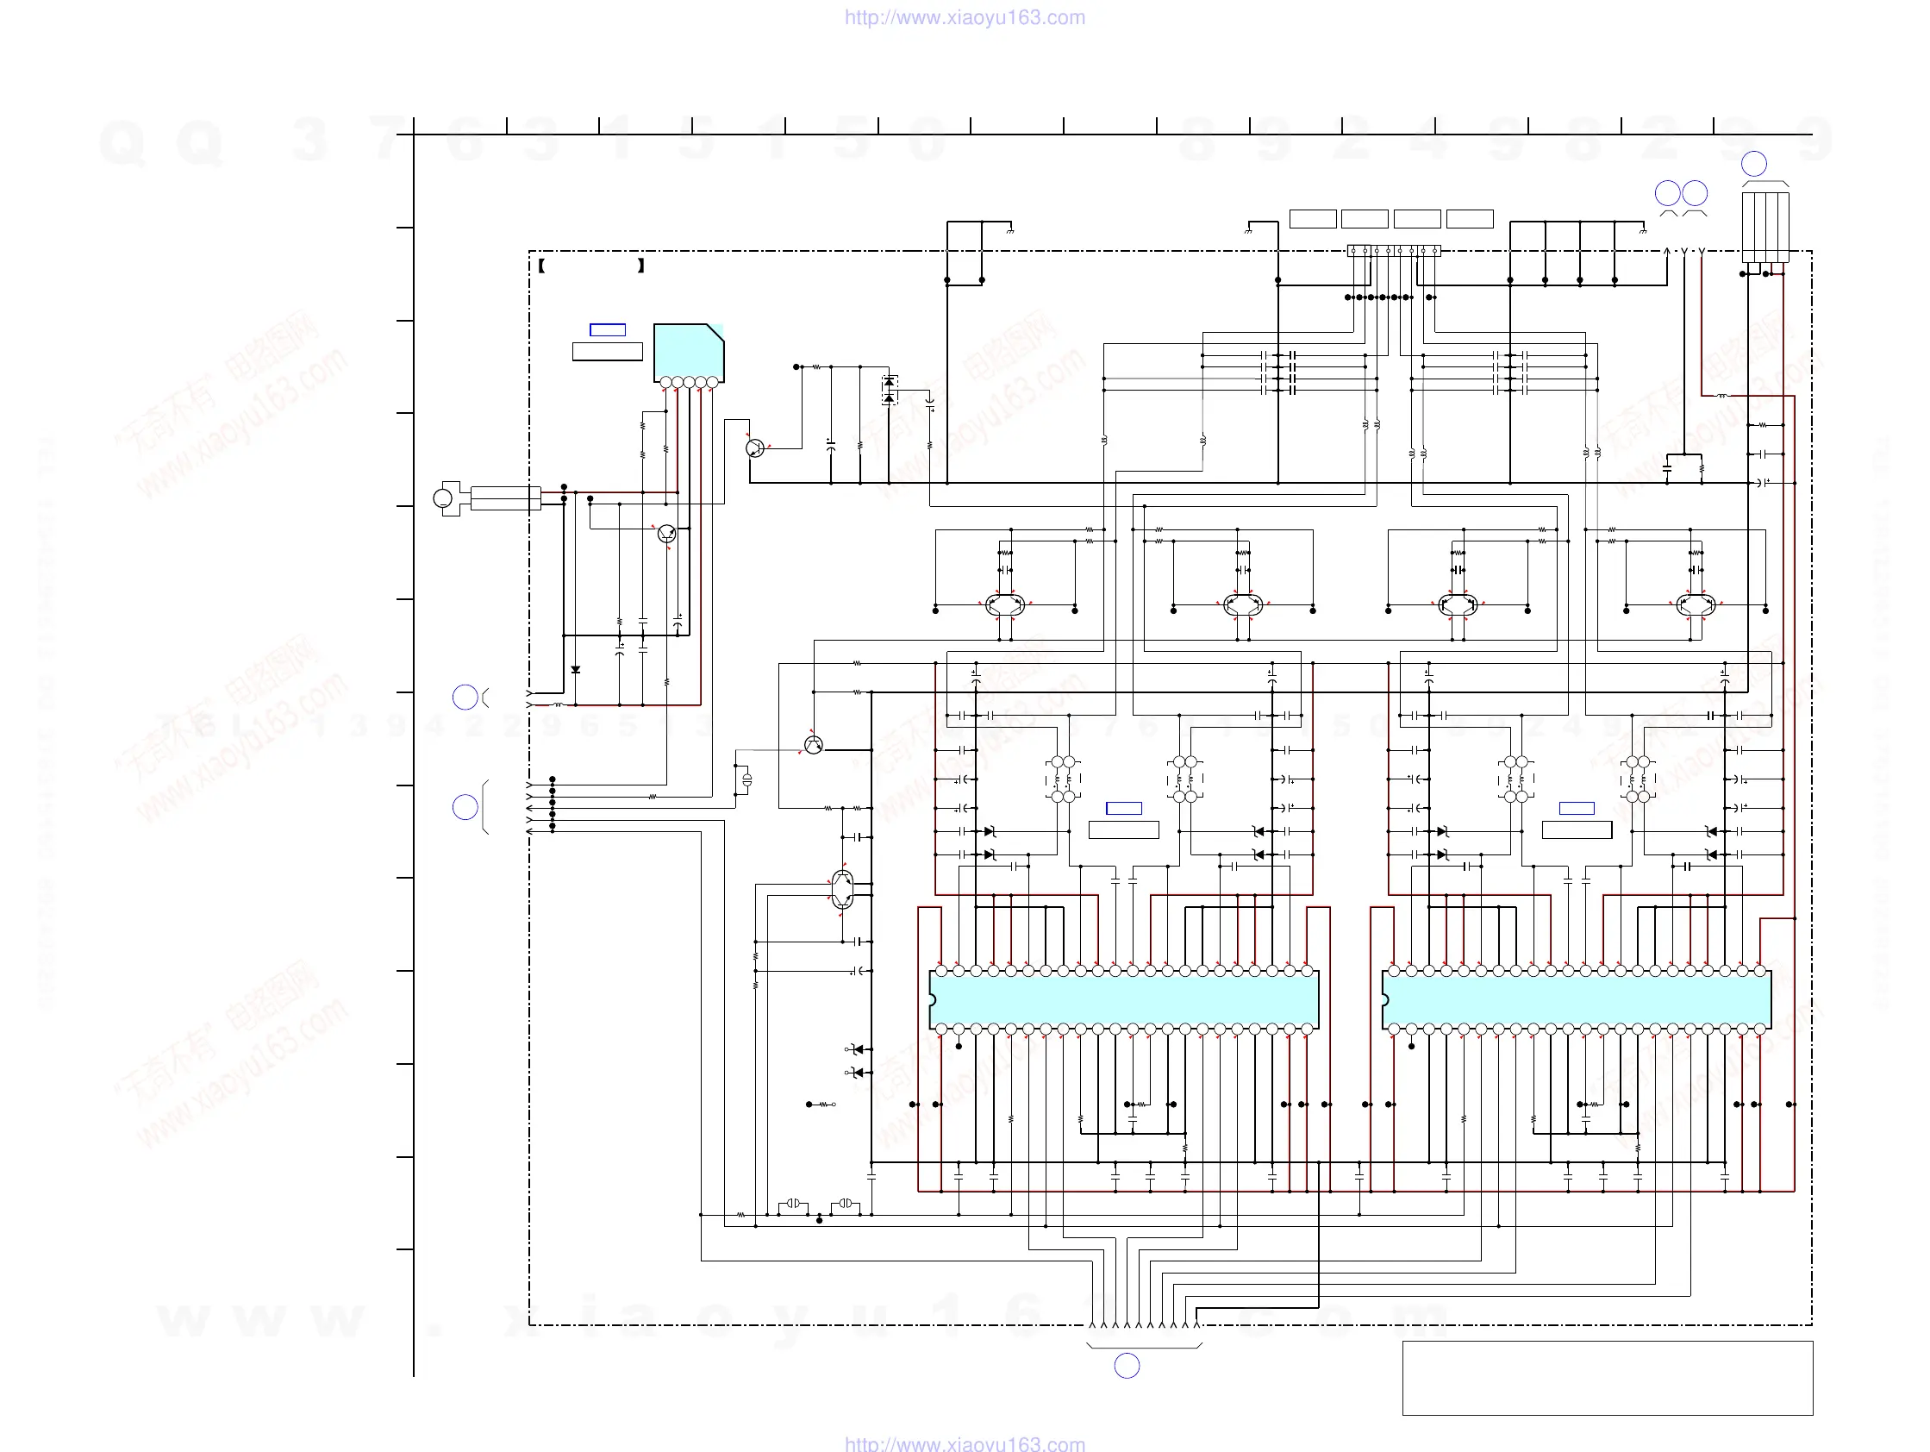This screenshot has height=1452, width=1930.
Task: Click the upper blue circle on left edge
Action: (465, 697)
